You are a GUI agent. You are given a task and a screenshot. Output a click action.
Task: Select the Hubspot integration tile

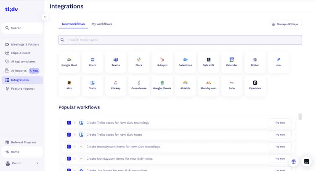162,62
